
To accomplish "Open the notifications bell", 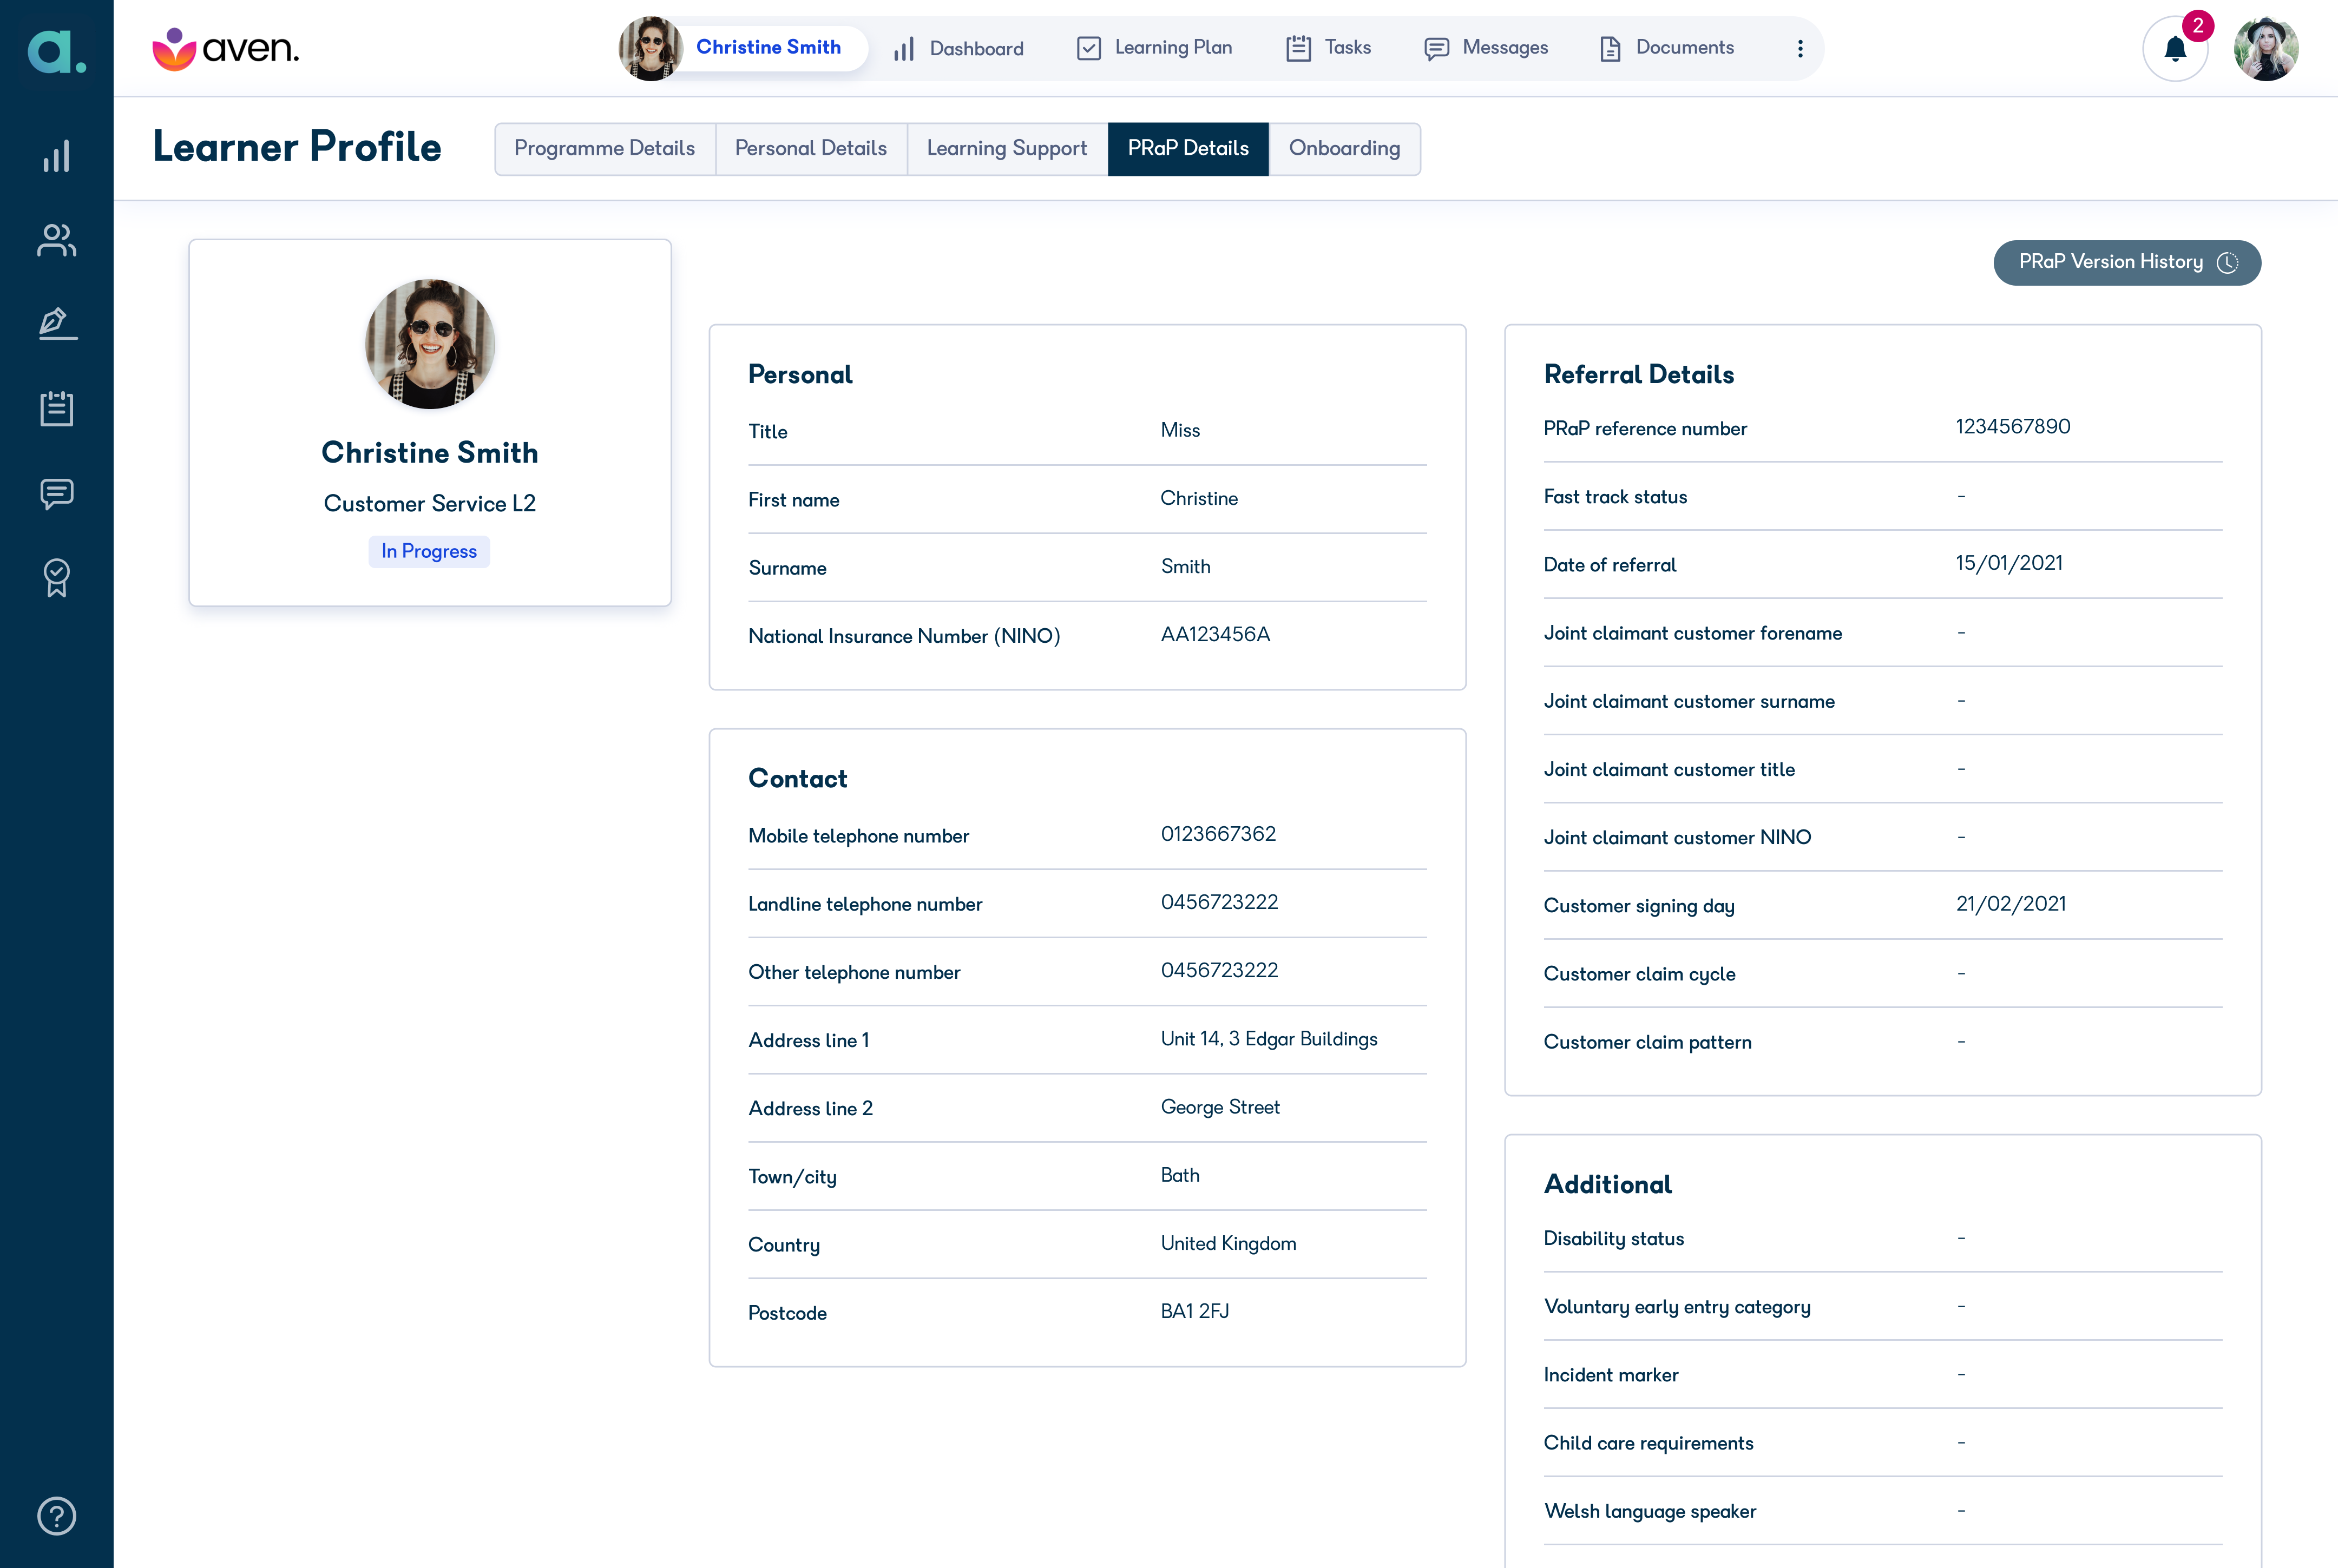I will [2175, 48].
